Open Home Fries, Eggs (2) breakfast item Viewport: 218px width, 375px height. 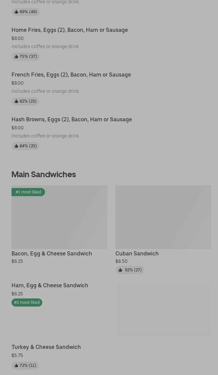[x=69, y=30]
